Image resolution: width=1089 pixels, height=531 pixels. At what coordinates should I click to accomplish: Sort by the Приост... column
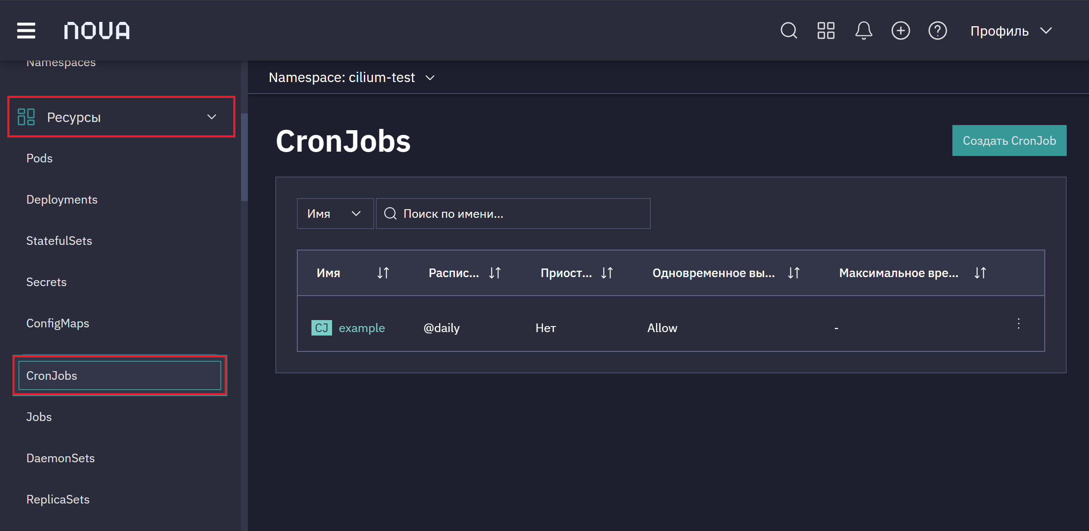tap(607, 273)
